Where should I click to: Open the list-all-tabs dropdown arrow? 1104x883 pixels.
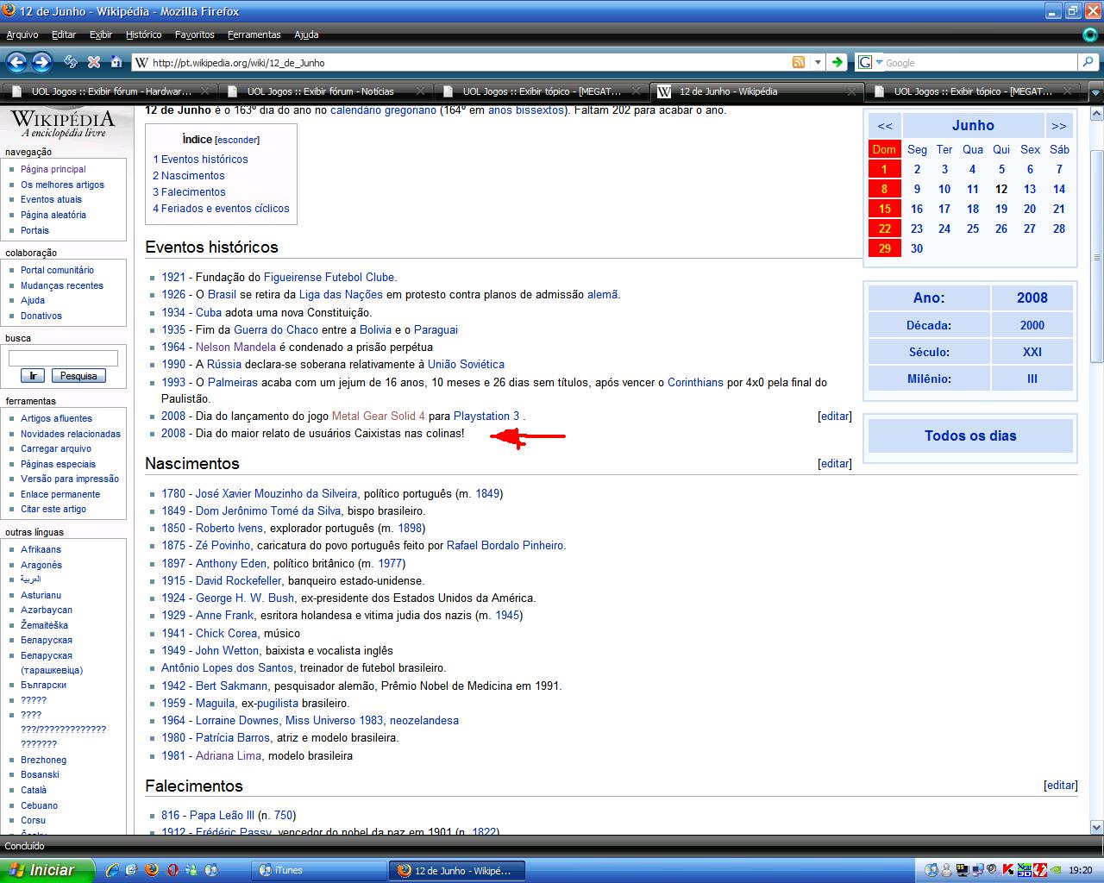tap(1096, 91)
